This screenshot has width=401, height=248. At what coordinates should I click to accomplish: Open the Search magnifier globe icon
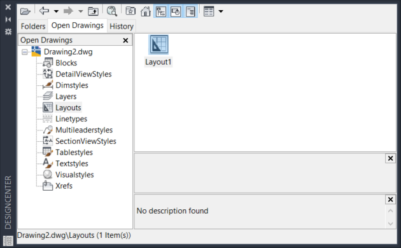pos(112,11)
